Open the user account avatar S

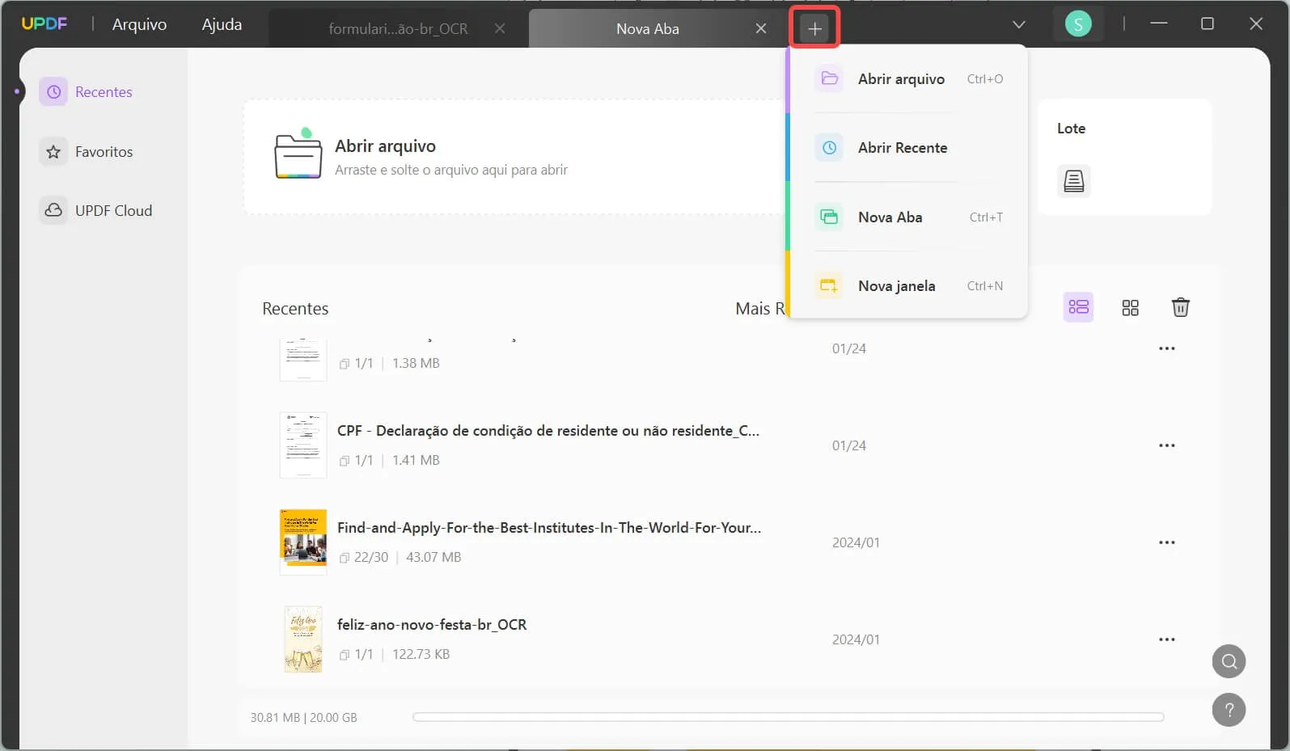click(x=1078, y=24)
